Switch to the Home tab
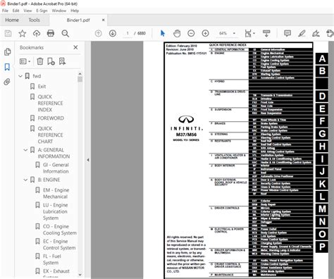The width and height of the screenshot is (334, 279). pyautogui.click(x=12, y=20)
